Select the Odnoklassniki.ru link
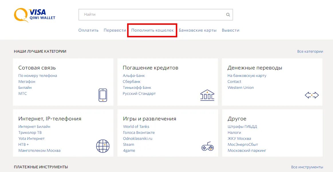 (138, 138)
